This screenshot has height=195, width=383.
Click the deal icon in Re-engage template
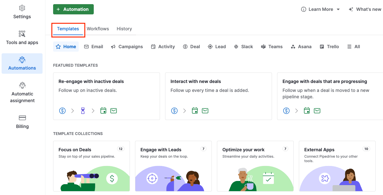62,110
